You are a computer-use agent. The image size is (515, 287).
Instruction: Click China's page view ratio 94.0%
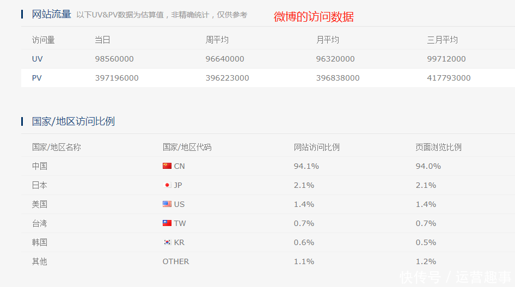(x=428, y=166)
